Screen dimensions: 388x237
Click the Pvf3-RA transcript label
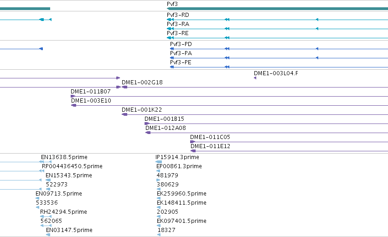178,24
